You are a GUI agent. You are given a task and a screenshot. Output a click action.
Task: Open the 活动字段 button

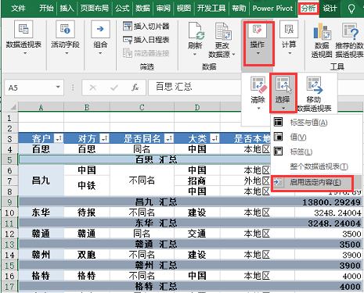coord(65,38)
